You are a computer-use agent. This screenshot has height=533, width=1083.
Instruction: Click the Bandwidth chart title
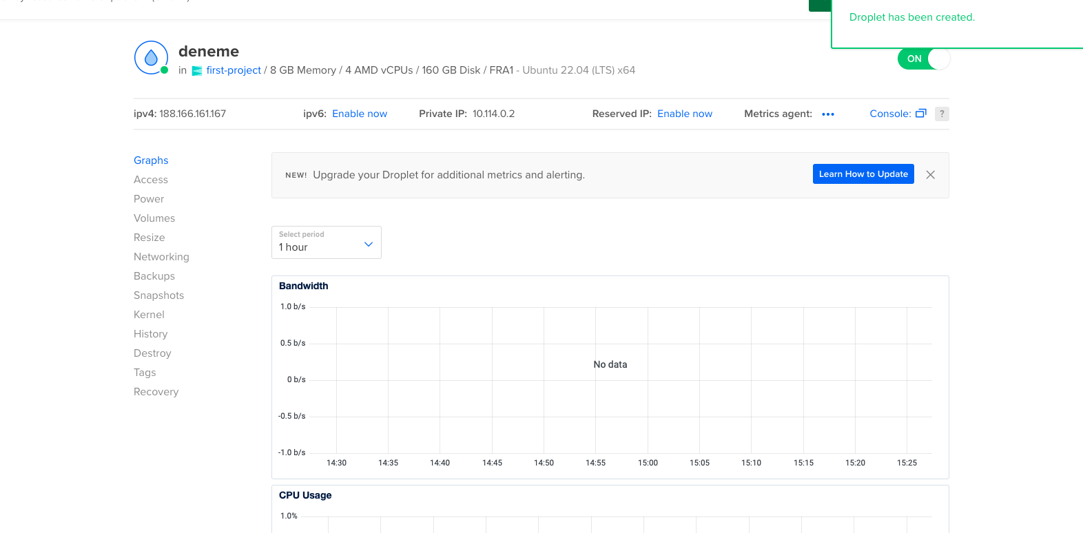[304, 286]
